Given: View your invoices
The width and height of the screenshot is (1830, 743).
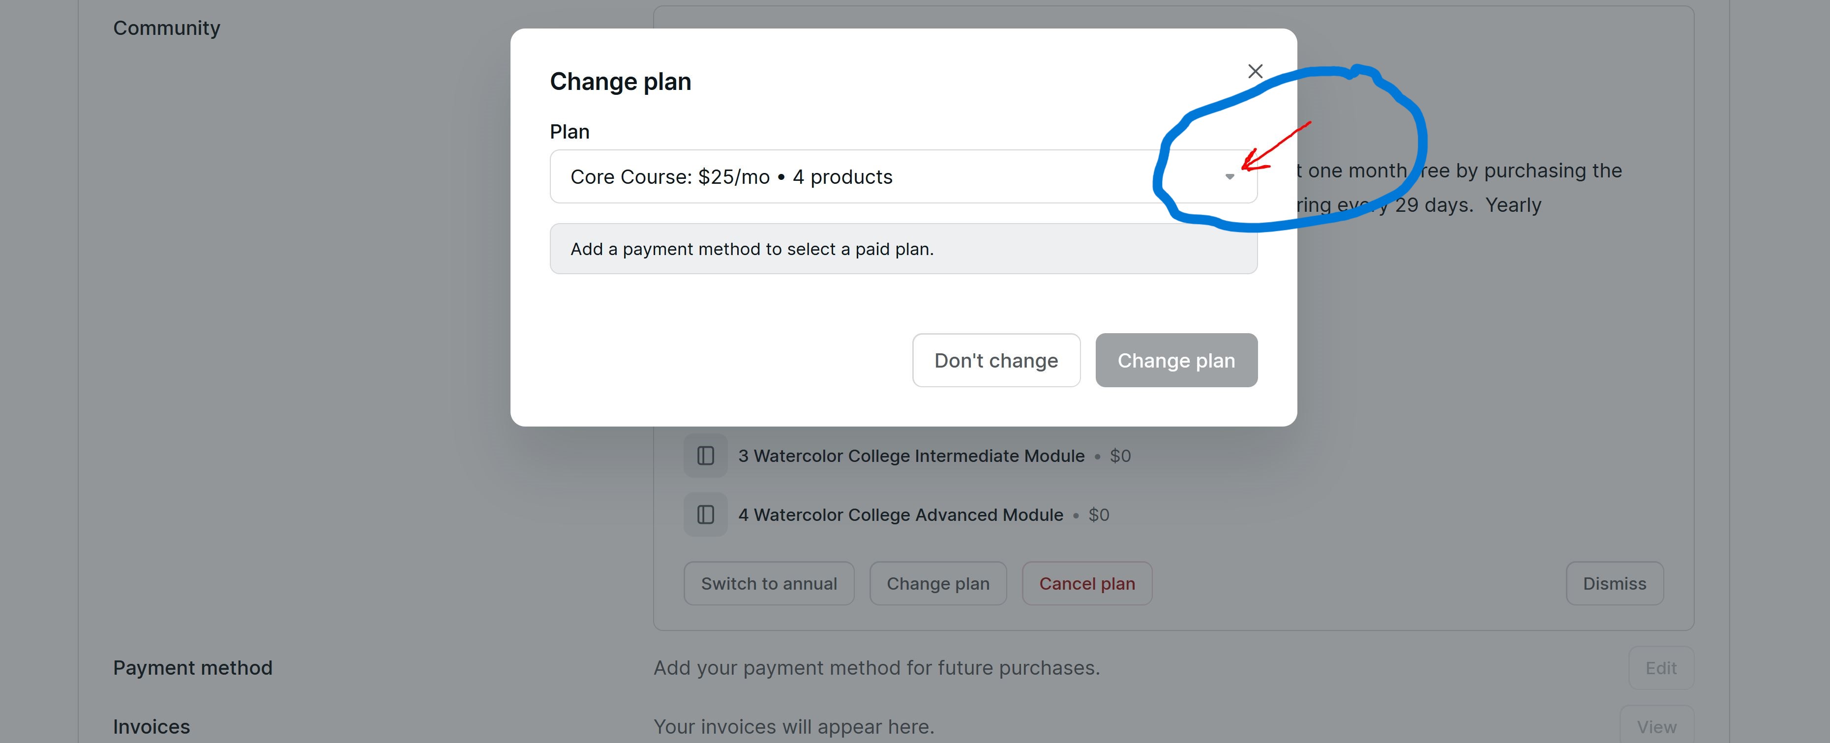Looking at the screenshot, I should [1657, 726].
